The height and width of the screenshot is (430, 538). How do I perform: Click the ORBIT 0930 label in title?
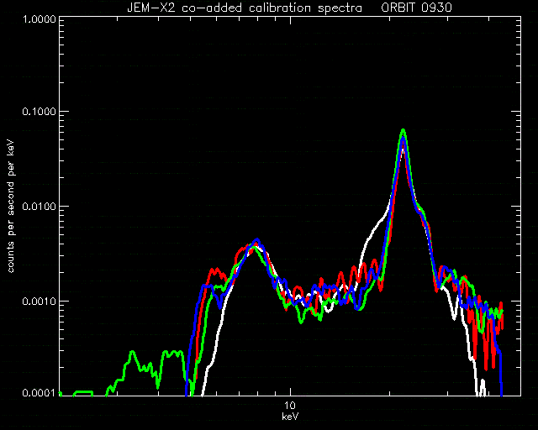[417, 8]
